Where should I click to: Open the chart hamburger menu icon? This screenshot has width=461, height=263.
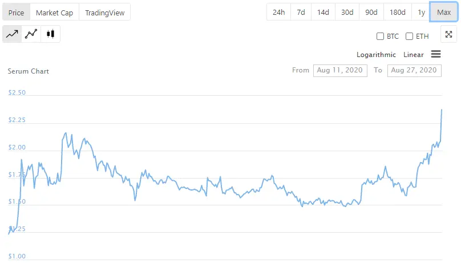point(436,54)
